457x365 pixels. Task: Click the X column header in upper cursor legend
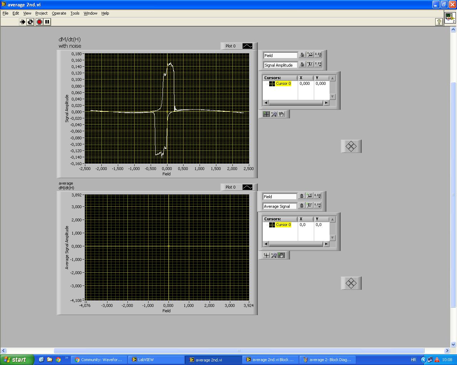[x=306, y=78]
